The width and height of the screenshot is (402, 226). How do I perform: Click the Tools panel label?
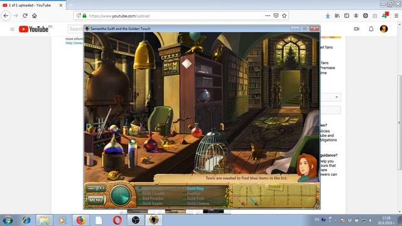(x=274, y=186)
